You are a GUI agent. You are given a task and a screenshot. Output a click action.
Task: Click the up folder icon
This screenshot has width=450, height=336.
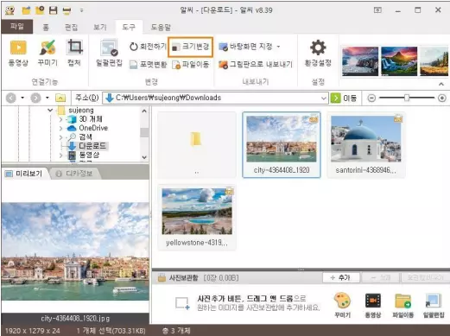(x=60, y=98)
